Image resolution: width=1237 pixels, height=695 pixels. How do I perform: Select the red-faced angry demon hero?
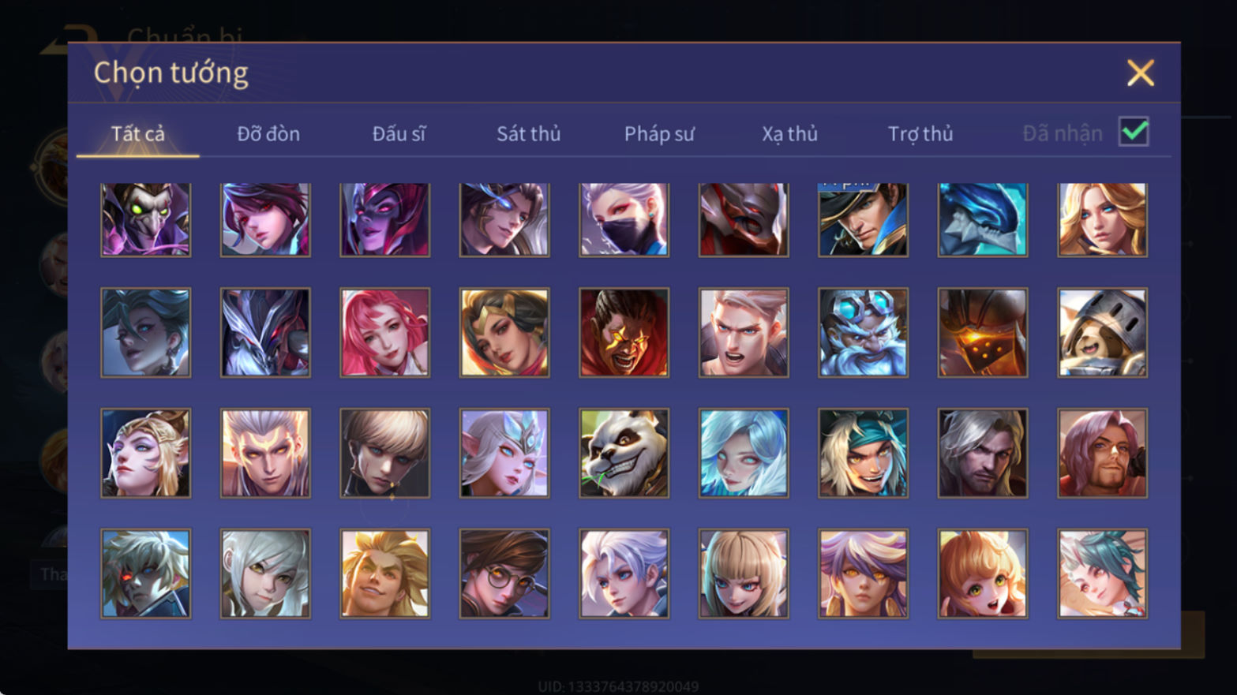624,332
